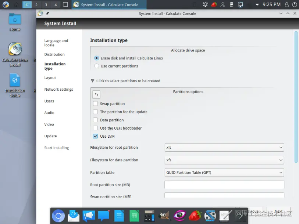The width and height of the screenshot is (299, 224).
Task: Launch GIMP from the dock
Action: 164,216
